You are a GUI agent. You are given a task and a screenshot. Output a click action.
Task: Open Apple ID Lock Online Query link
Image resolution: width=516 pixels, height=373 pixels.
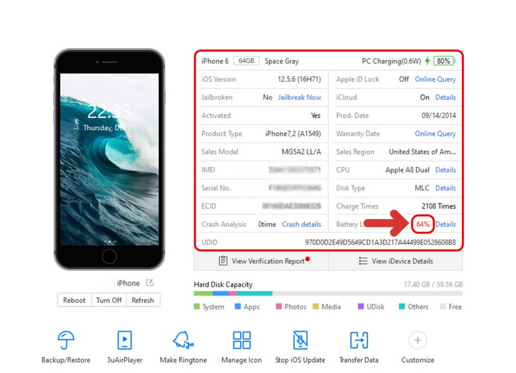point(435,79)
